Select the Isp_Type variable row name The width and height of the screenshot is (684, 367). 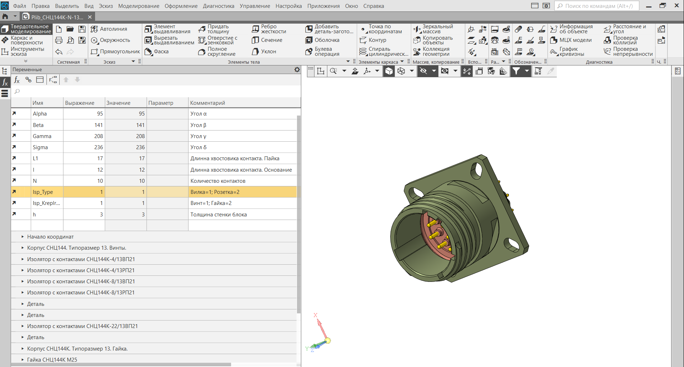coord(43,192)
